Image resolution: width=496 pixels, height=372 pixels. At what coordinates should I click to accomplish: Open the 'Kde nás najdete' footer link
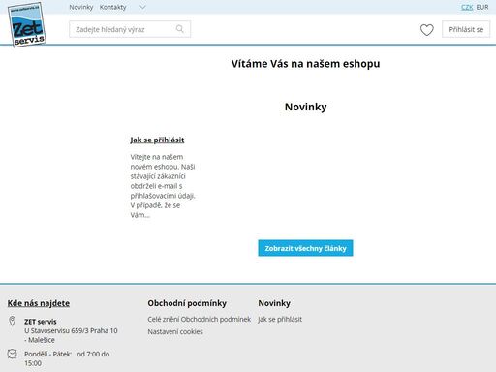39,303
